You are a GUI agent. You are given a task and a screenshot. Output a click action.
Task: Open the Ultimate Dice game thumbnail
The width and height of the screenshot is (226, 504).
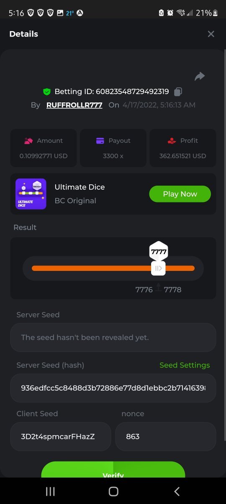pos(31,194)
